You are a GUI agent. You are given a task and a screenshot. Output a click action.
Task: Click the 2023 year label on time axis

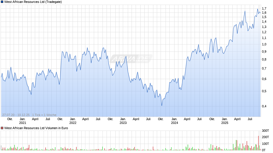[123, 123]
